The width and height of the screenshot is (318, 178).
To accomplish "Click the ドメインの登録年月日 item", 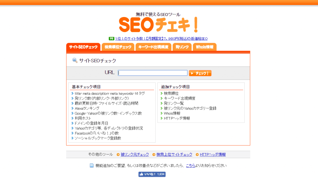I will click(91, 123).
